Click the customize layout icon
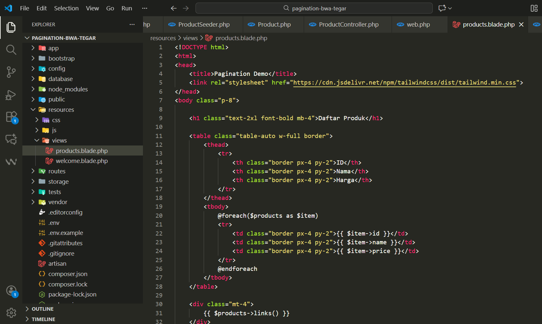This screenshot has height=324, width=542. (x=534, y=8)
